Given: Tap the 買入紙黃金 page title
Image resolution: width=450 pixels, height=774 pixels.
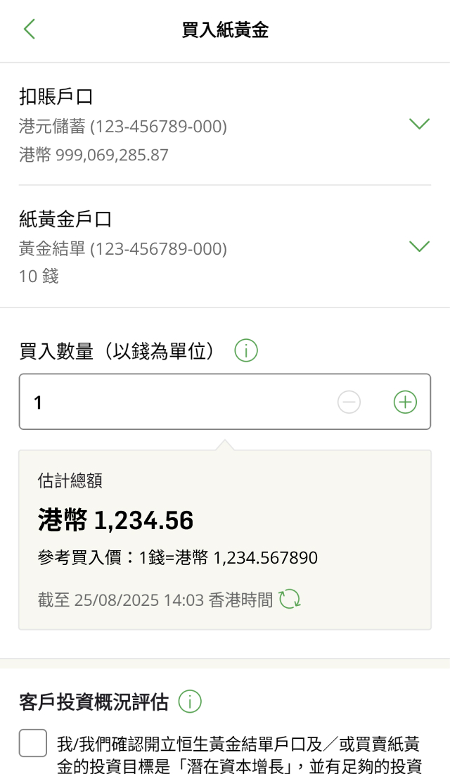Looking at the screenshot, I should (x=225, y=30).
